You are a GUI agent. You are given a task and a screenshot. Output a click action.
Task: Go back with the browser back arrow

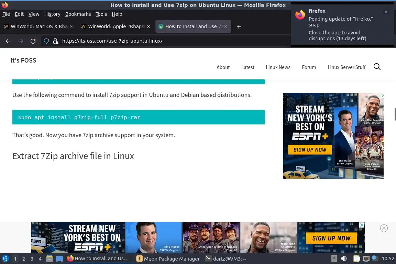coord(8,41)
